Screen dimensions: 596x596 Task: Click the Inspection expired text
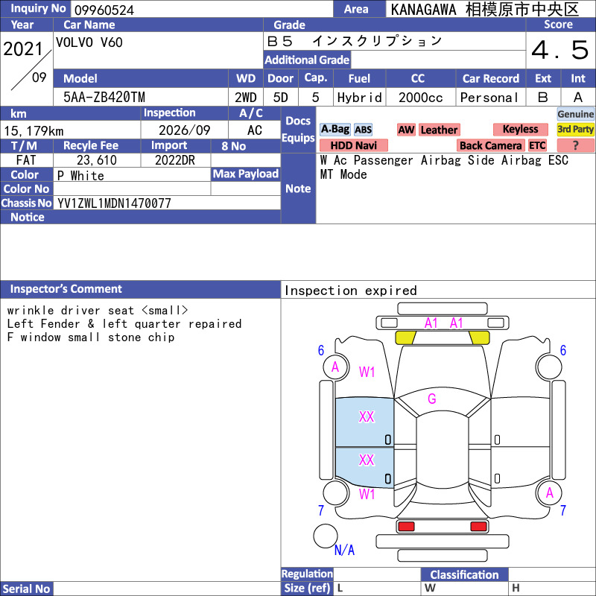click(x=351, y=291)
